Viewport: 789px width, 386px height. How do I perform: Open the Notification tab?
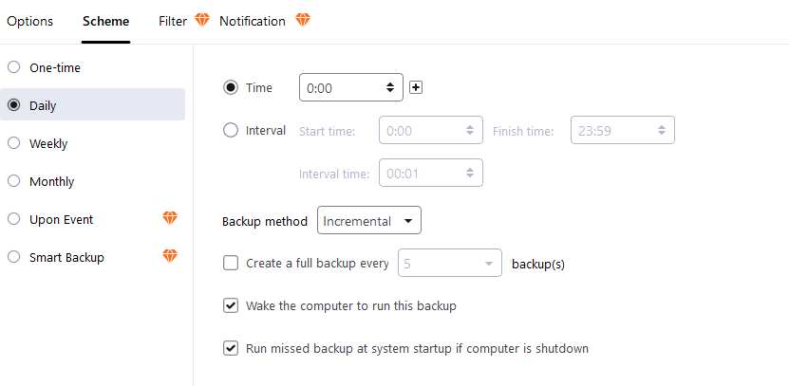pos(253,21)
